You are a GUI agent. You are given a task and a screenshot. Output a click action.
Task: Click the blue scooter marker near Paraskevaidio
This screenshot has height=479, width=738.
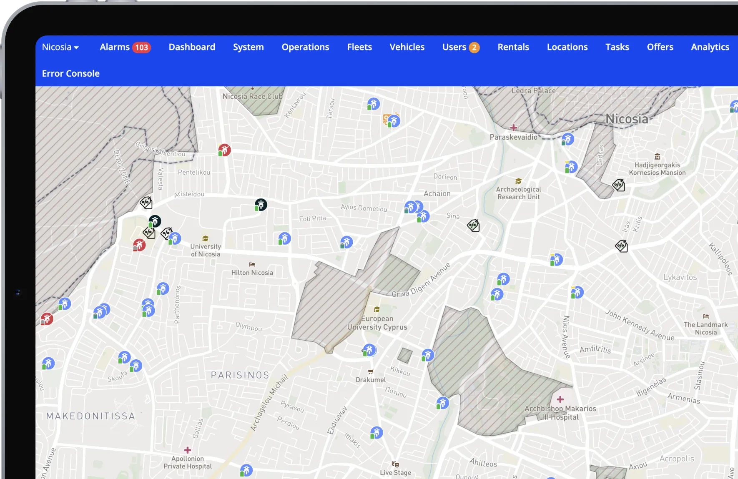click(567, 139)
